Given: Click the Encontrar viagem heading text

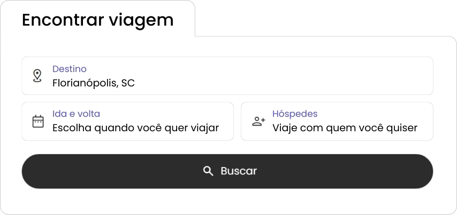Looking at the screenshot, I should tap(97, 20).
